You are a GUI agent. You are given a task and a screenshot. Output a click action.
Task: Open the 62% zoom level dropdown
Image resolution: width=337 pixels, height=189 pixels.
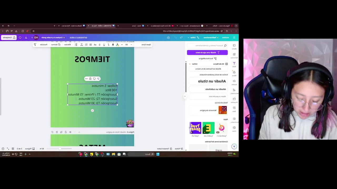42,149
